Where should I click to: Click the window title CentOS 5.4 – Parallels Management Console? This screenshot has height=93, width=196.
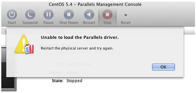[x=95, y=5]
